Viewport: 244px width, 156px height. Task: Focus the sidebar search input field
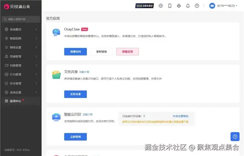tap(21, 19)
